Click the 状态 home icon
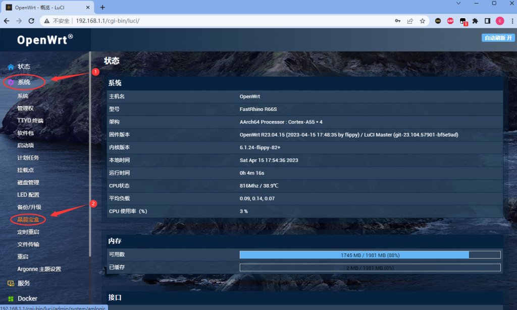This screenshot has height=310, width=517. tap(11, 67)
